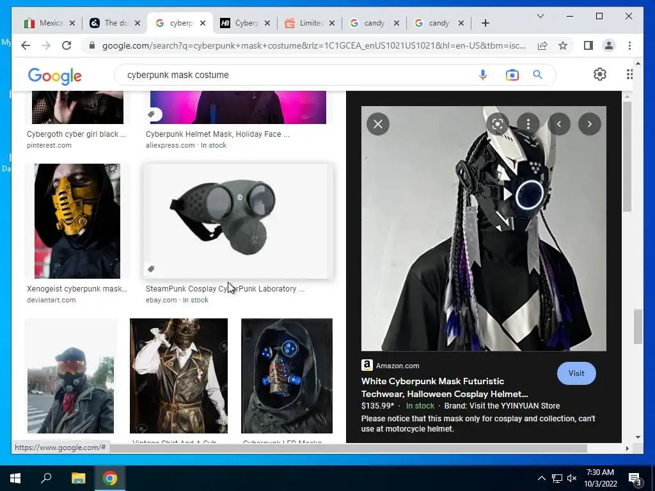The height and width of the screenshot is (491, 655).
Task: Click the horizontal scrollbar right arrow
Action: pos(627,448)
